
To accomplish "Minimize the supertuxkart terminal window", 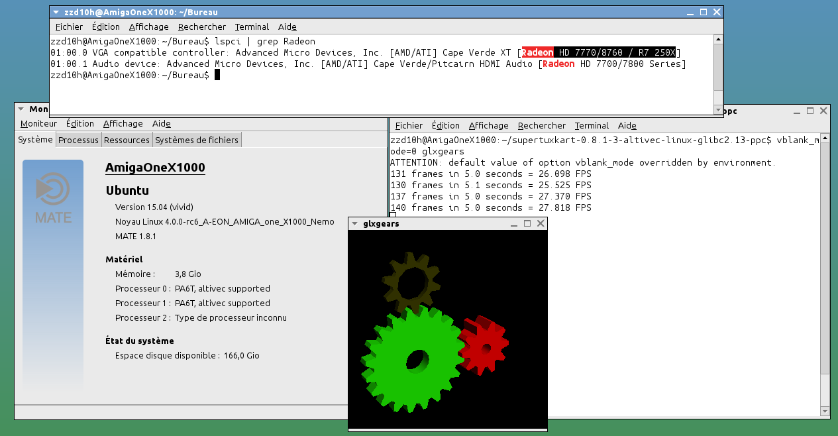I will (796, 111).
